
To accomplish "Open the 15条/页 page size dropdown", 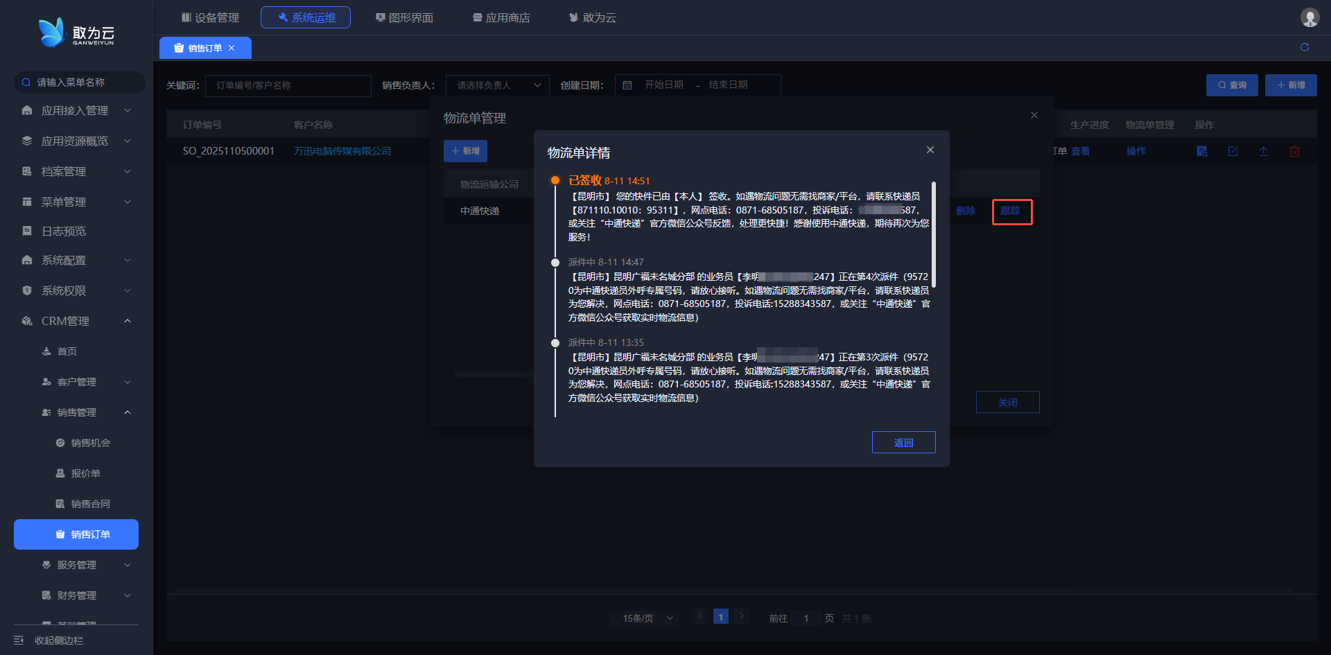I will [644, 618].
